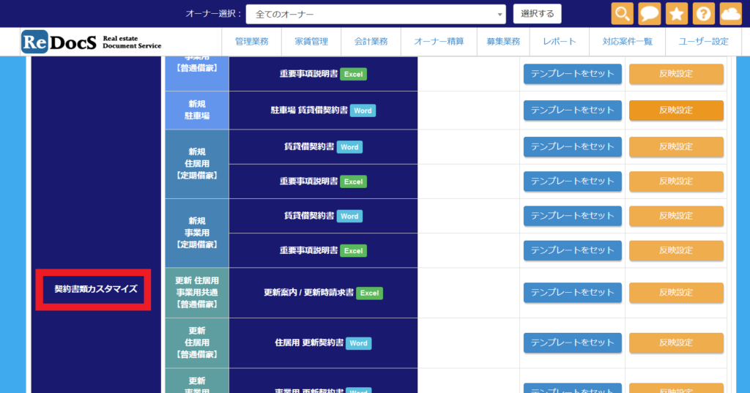The height and width of the screenshot is (393, 750).
Task: Set template for 新規住居用定期借家 重要事項説明書
Action: [x=573, y=181]
